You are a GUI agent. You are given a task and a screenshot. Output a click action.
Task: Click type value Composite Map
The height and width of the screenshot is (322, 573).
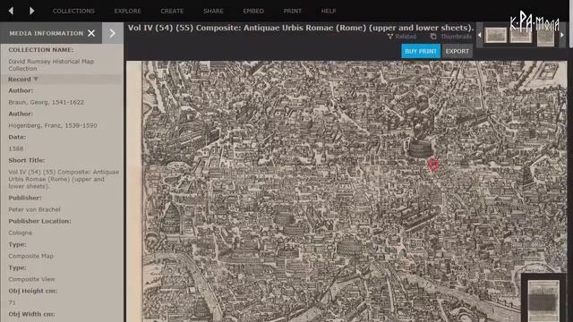point(30,256)
